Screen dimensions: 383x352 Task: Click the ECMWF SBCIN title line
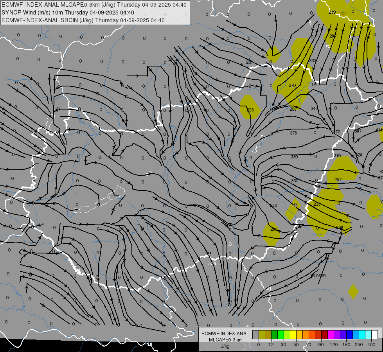[83, 20]
